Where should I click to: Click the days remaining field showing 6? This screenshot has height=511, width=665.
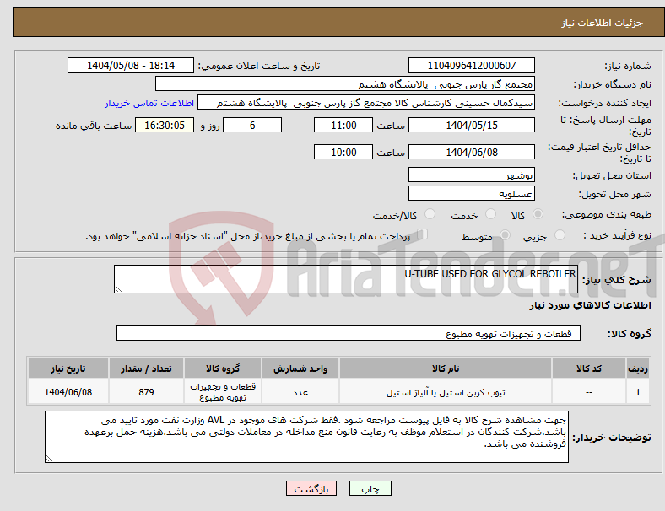252,125
